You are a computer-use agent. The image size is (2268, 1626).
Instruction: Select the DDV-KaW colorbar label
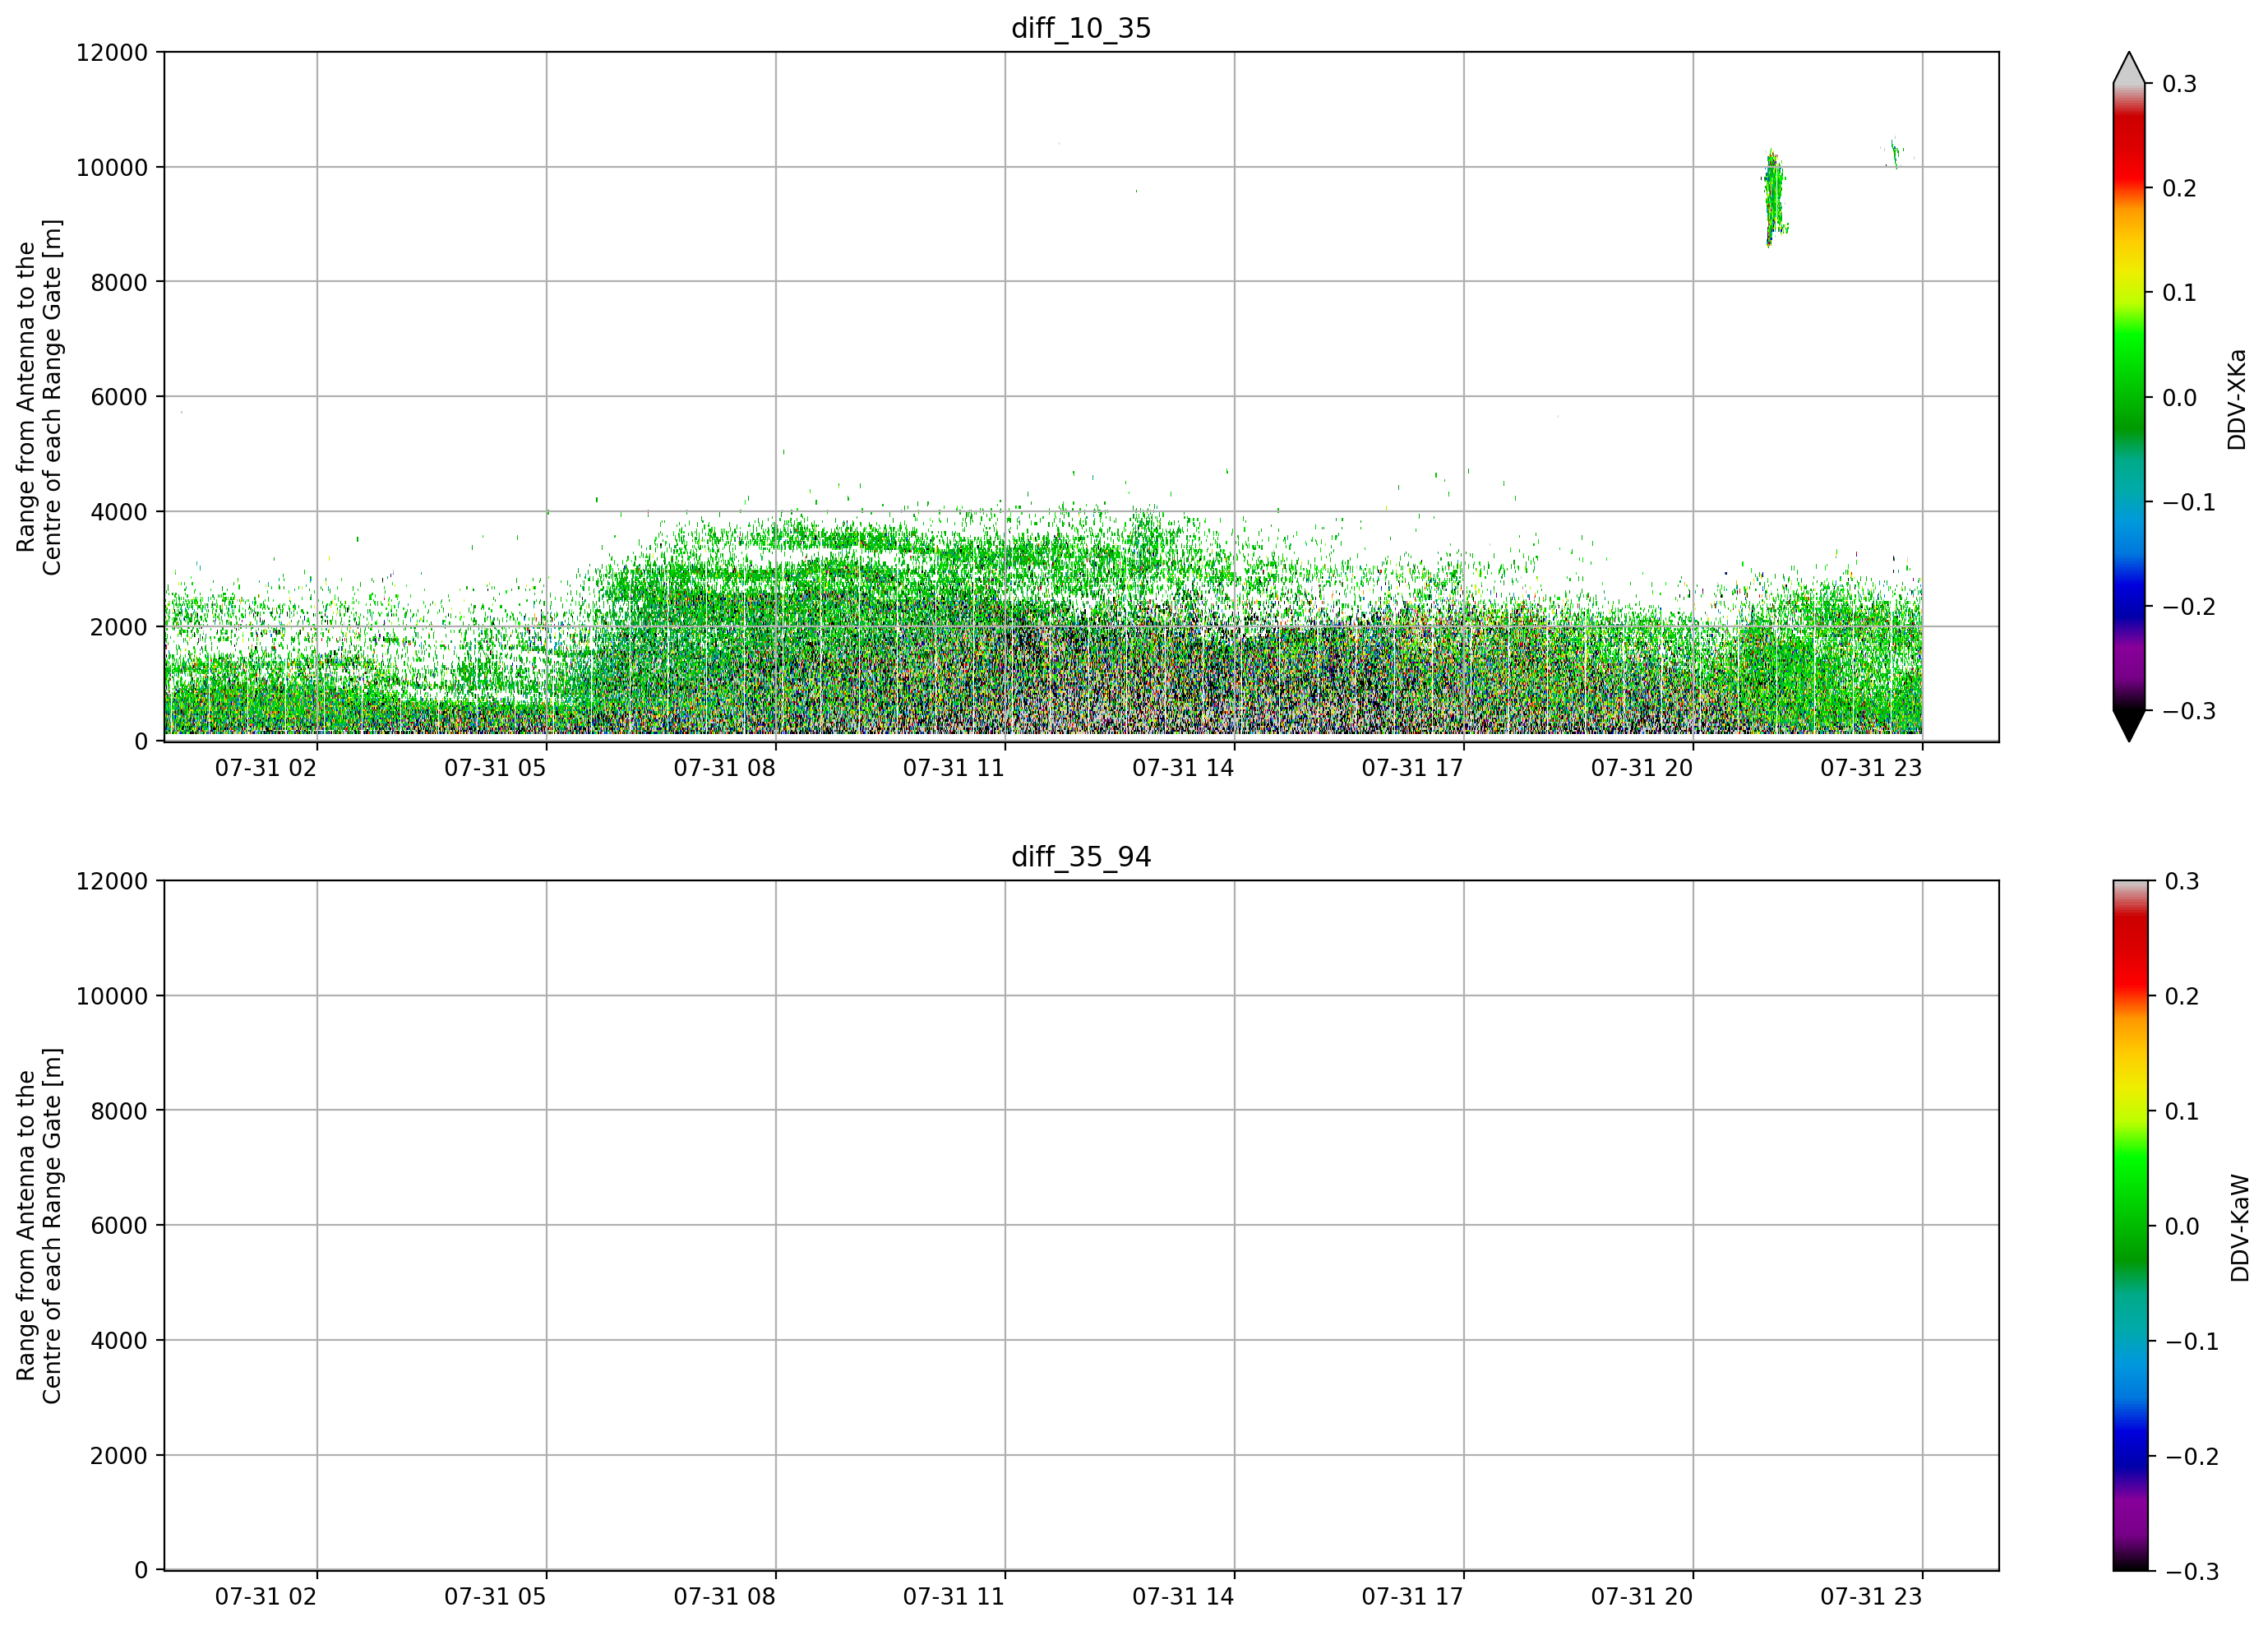coord(2240,1228)
